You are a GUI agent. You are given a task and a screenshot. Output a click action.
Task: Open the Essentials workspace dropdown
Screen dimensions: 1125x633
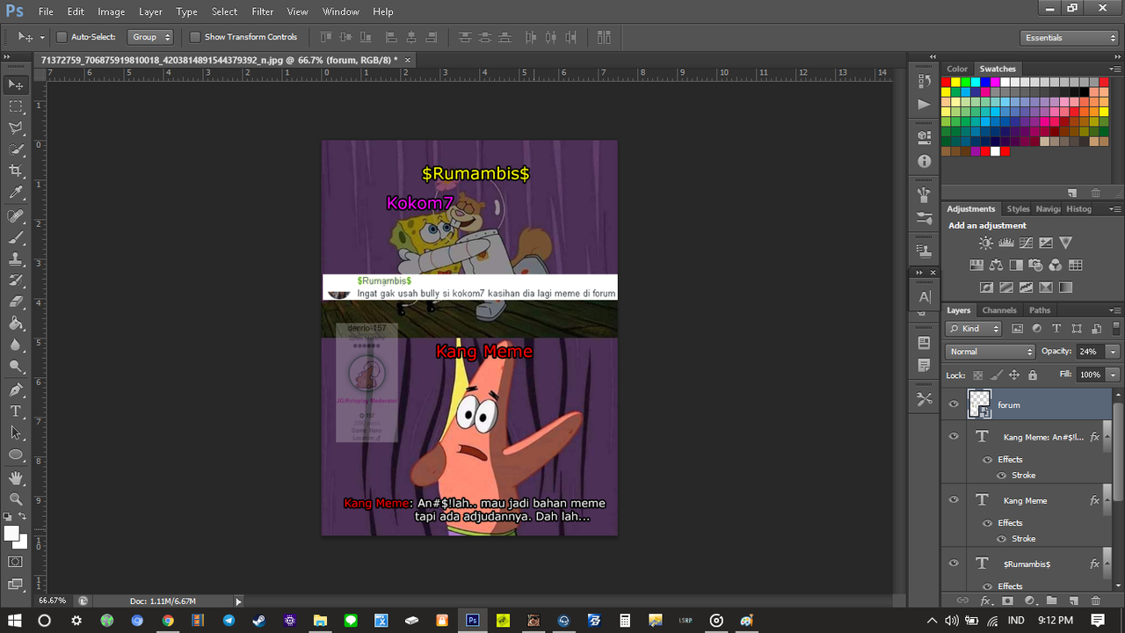1070,38
